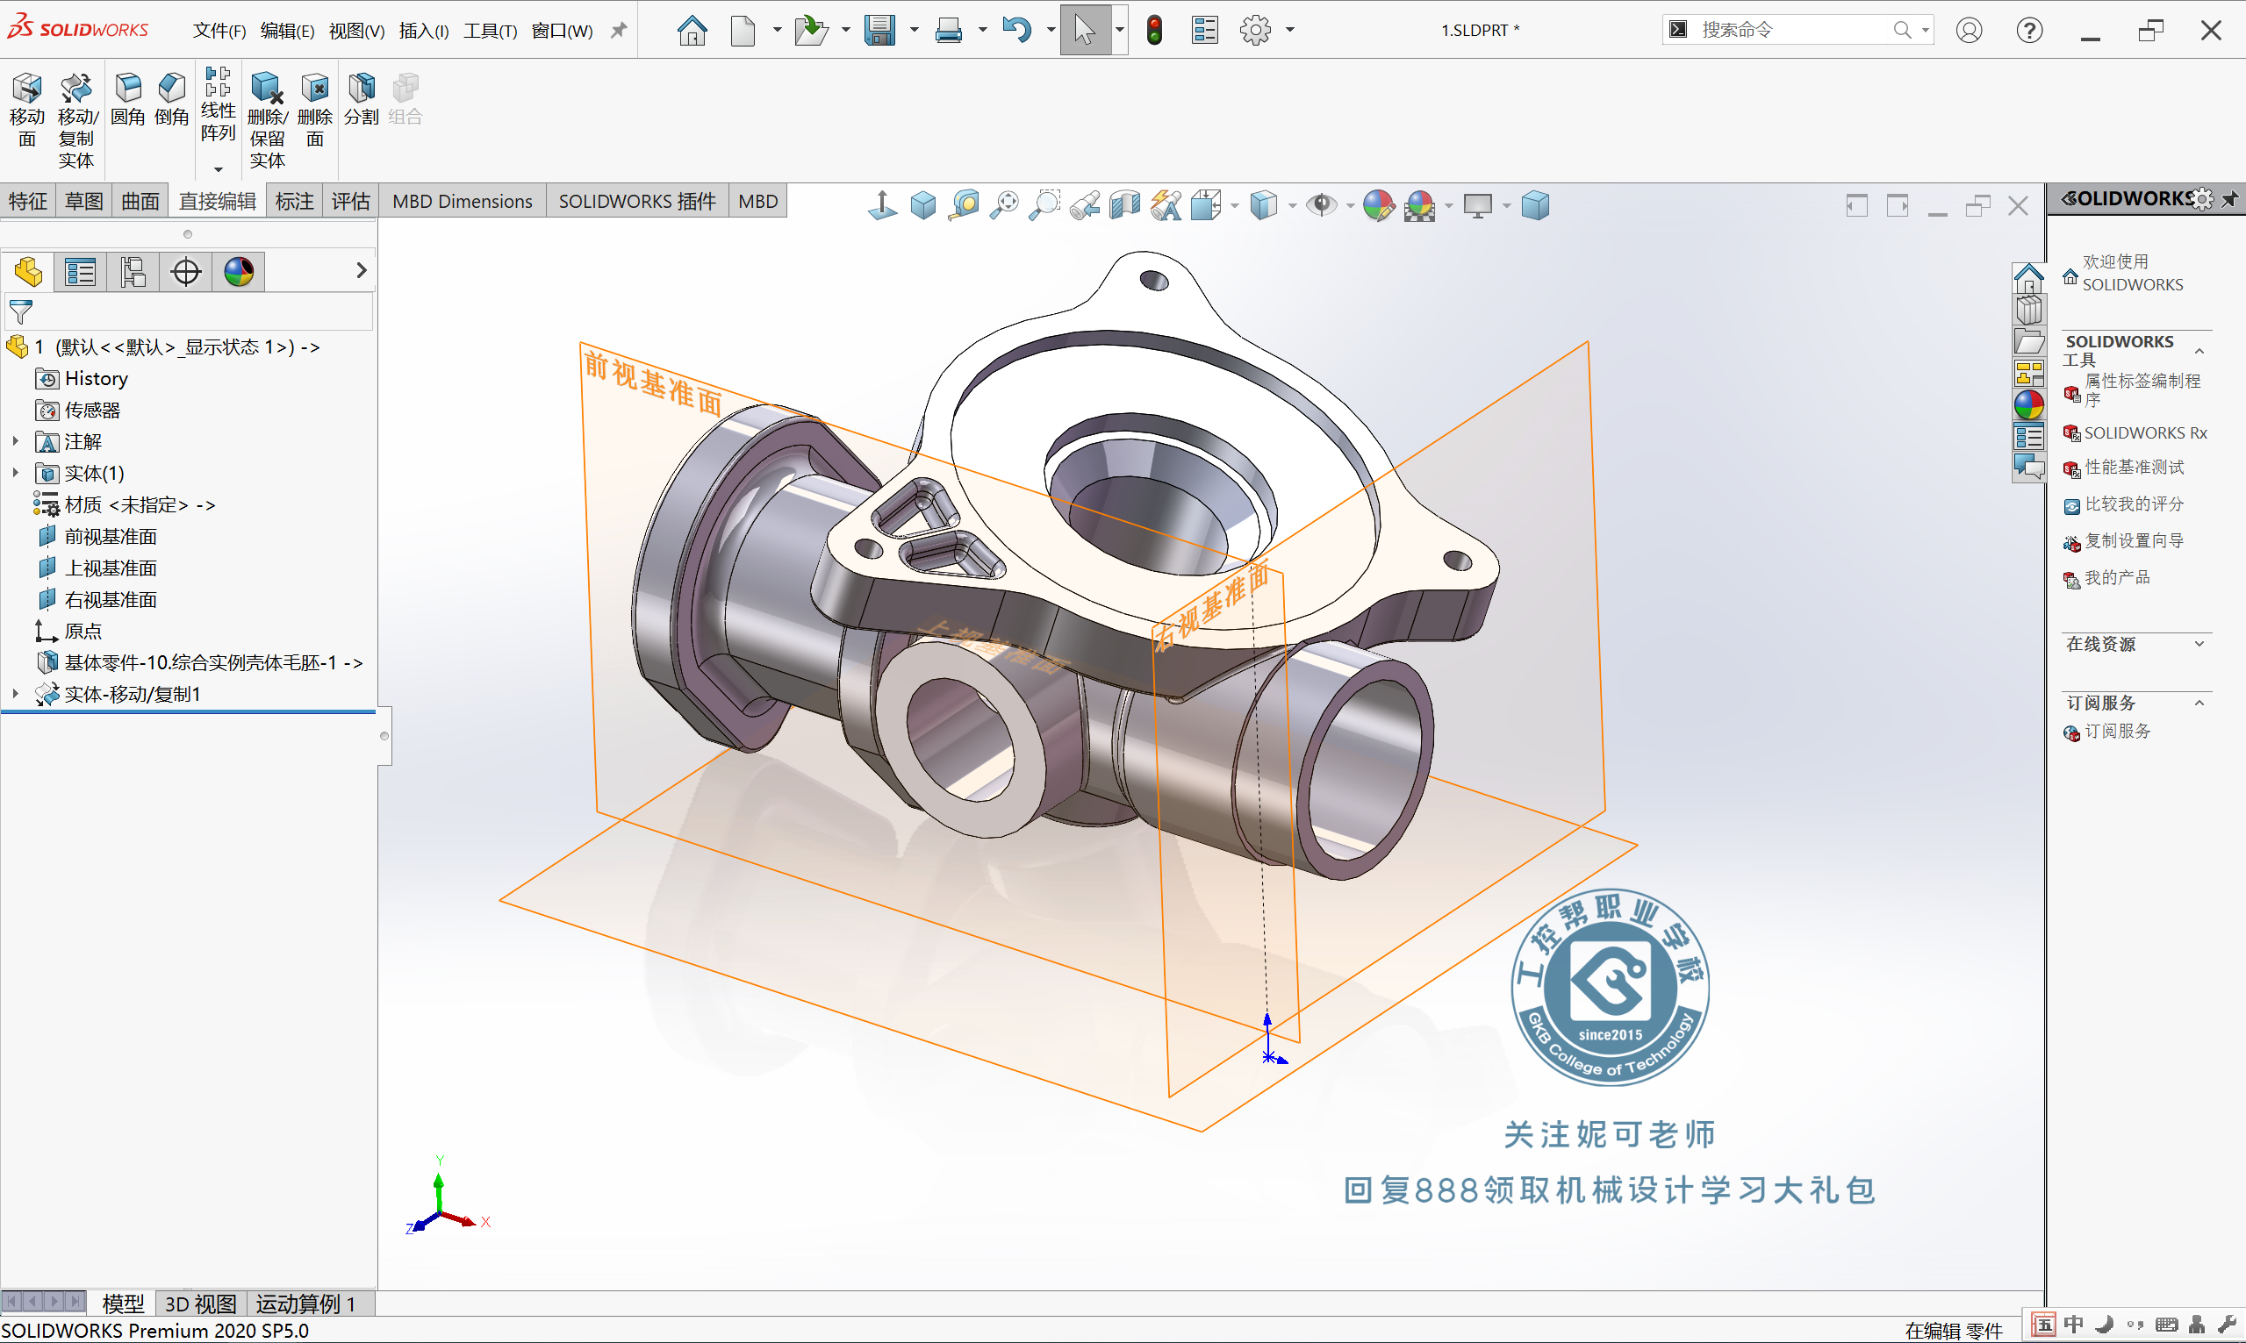Click the SOLIDWORKS Rx link
Screen dimensions: 2246x1343
tap(2146, 432)
